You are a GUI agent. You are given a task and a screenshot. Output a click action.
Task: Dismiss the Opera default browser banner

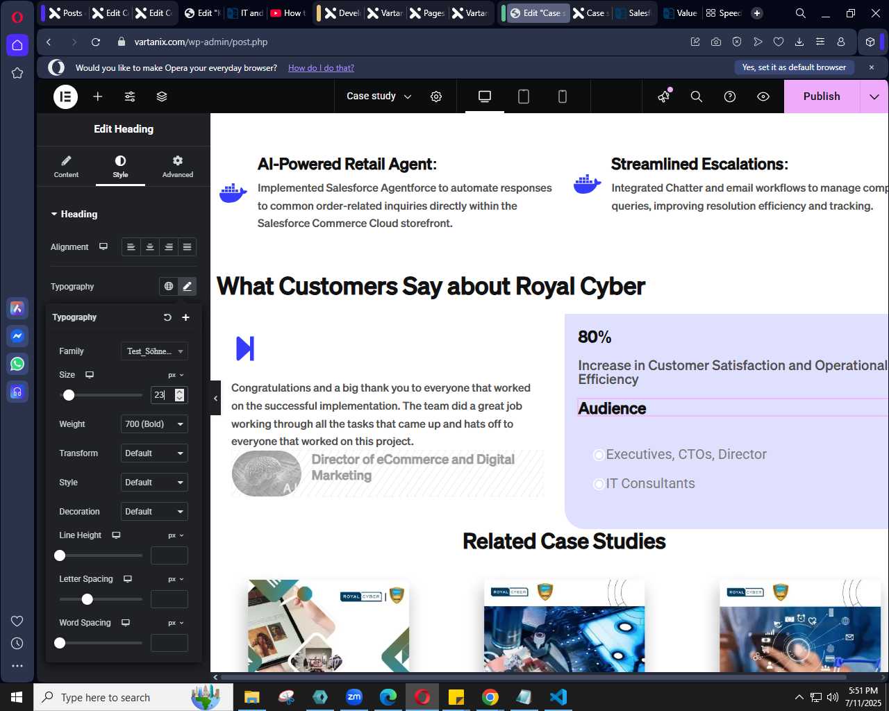(872, 67)
